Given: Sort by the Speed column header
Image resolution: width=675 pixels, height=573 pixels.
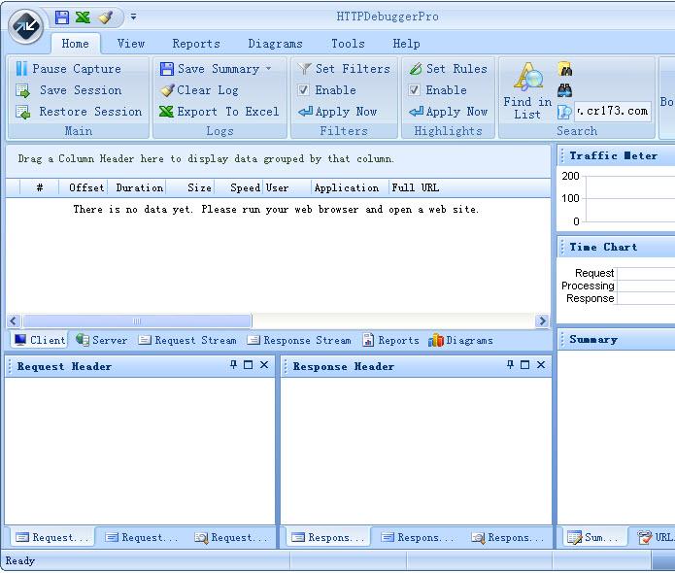Looking at the screenshot, I should click(x=239, y=187).
